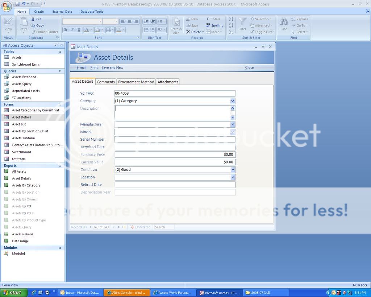Click the Delete record icon

click(188, 32)
